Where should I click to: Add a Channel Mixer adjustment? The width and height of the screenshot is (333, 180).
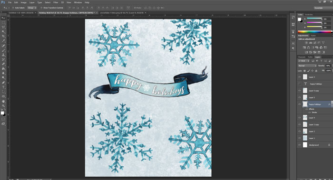coord(321,47)
